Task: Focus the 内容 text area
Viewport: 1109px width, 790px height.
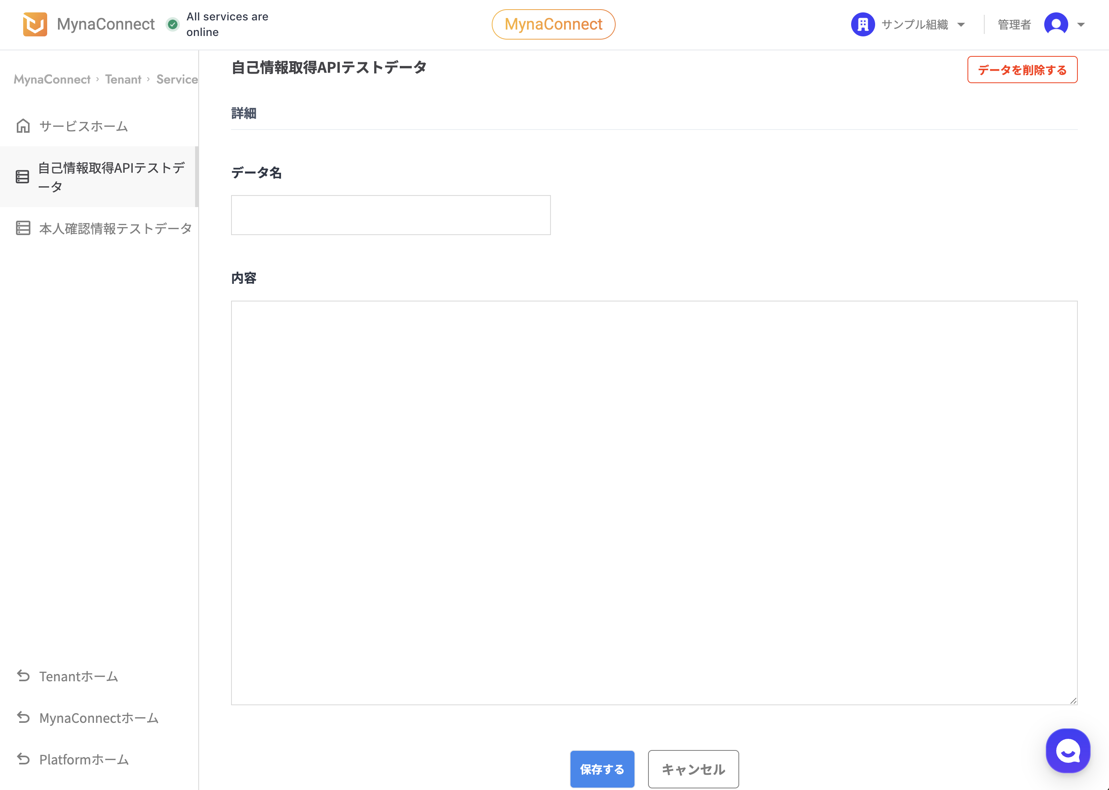Action: click(654, 503)
